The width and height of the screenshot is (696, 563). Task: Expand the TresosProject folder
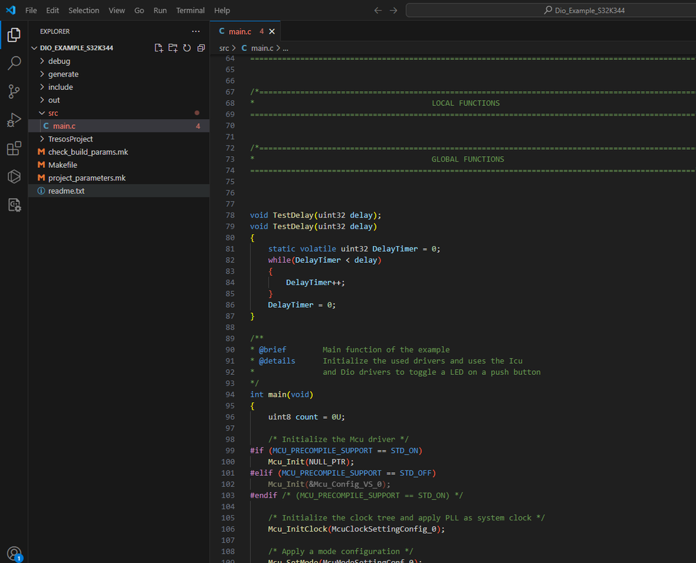pos(70,139)
